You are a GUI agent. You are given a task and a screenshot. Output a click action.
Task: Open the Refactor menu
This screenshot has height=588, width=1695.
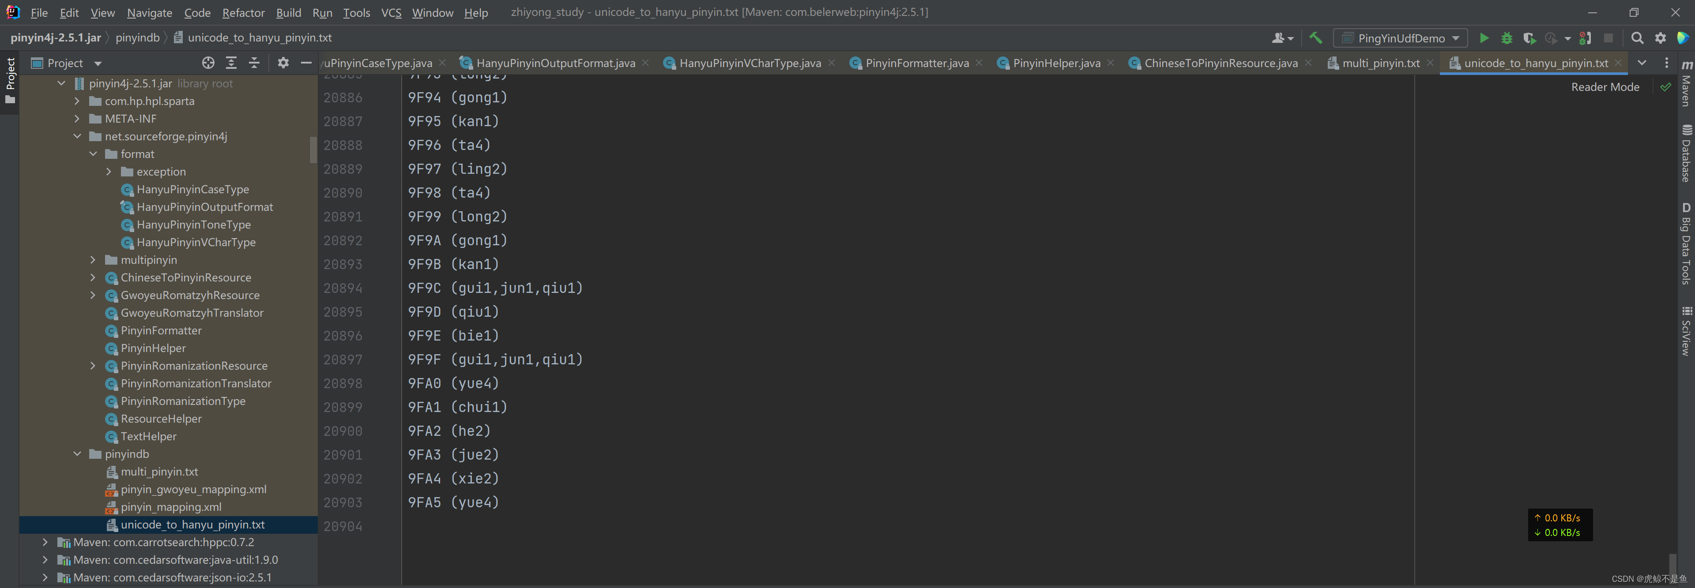pyautogui.click(x=243, y=12)
